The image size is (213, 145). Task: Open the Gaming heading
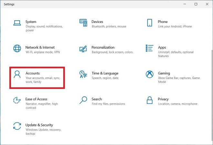click(164, 73)
